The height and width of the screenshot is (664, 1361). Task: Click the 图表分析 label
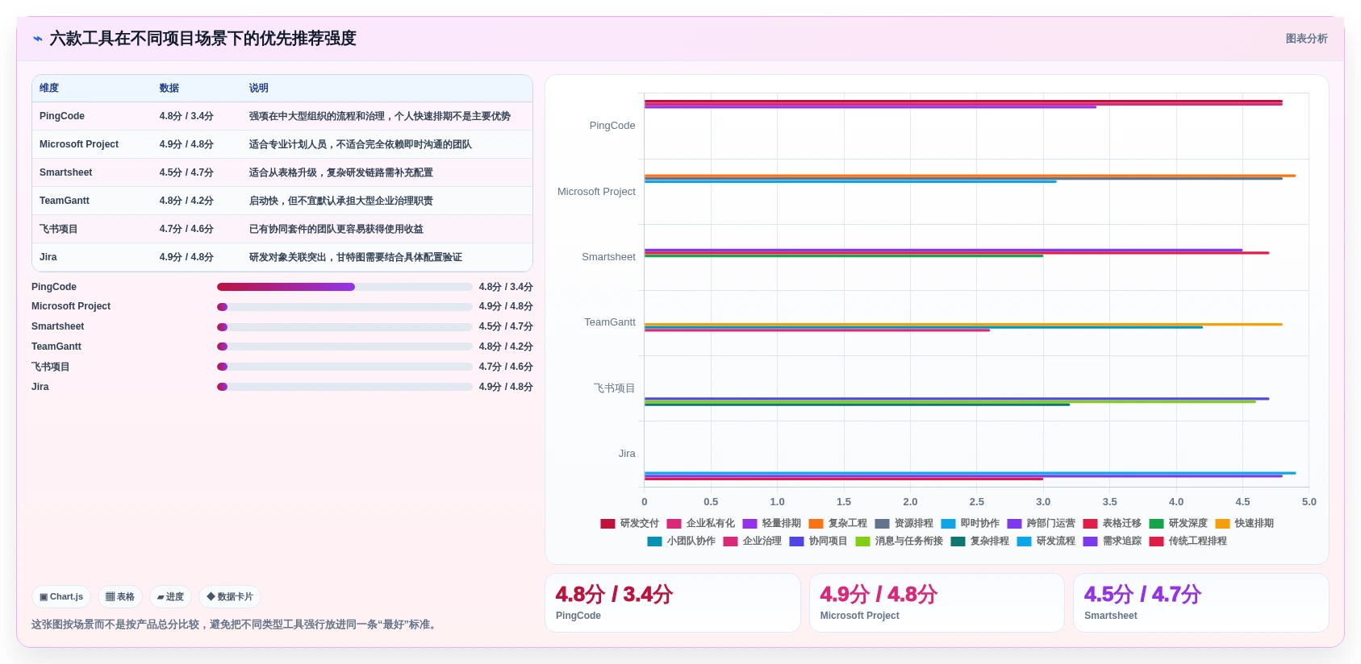[1306, 39]
